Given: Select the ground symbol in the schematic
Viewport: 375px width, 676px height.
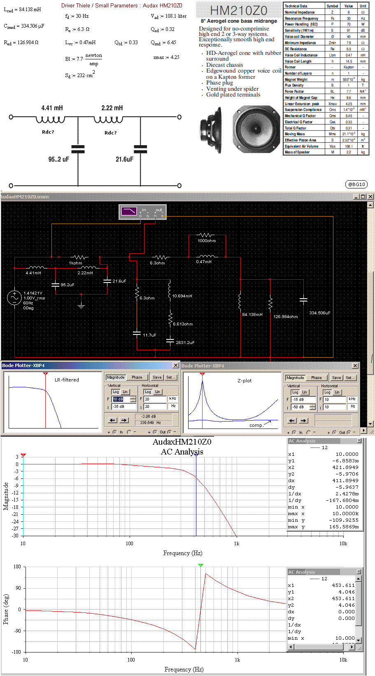Looking at the screenshot, I should 81,305.
